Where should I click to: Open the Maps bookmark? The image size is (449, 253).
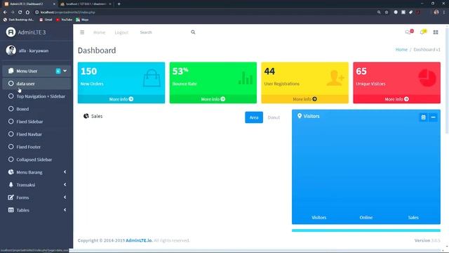click(x=83, y=20)
